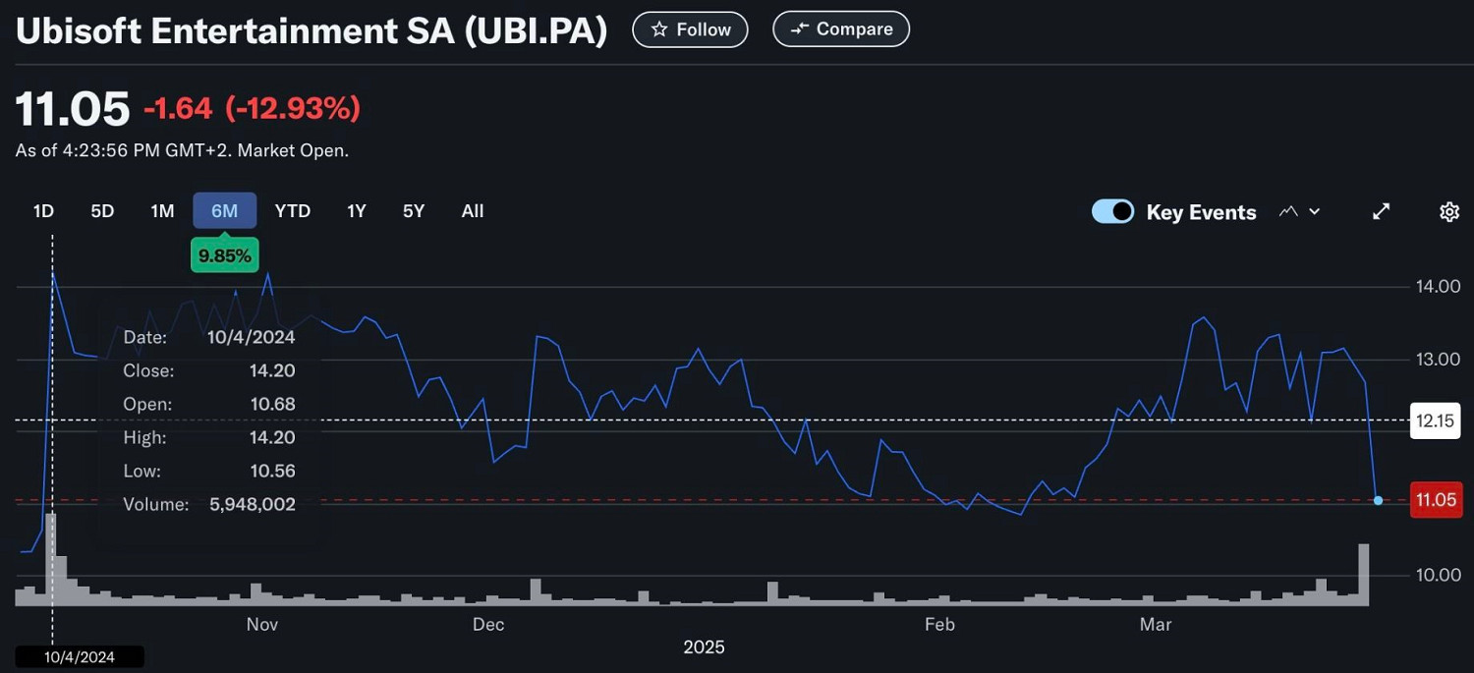The width and height of the screenshot is (1474, 673).
Task: Open the Compare feature
Action: 840,28
